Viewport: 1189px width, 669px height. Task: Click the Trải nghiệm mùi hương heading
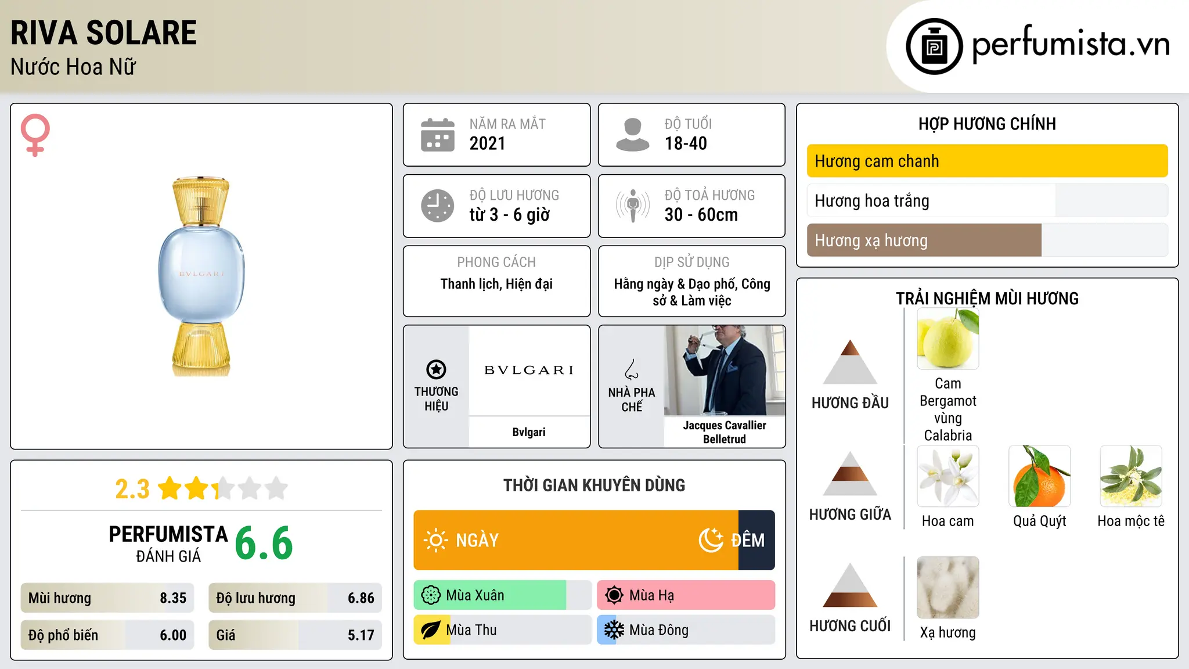(987, 298)
